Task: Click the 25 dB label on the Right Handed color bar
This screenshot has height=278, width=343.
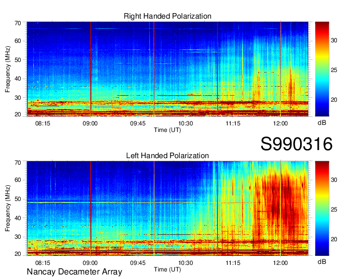Action: pyautogui.click(x=334, y=70)
